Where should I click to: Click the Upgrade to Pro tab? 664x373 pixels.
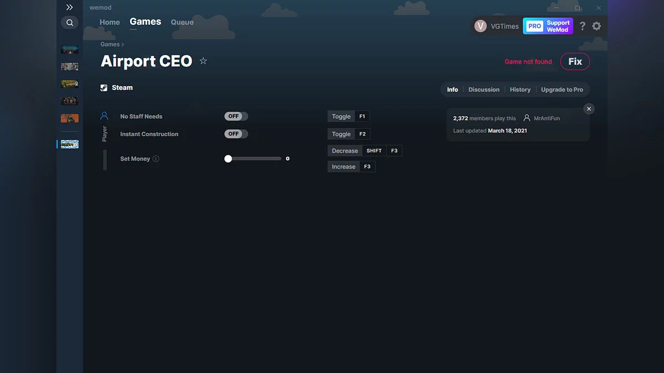[x=562, y=90]
